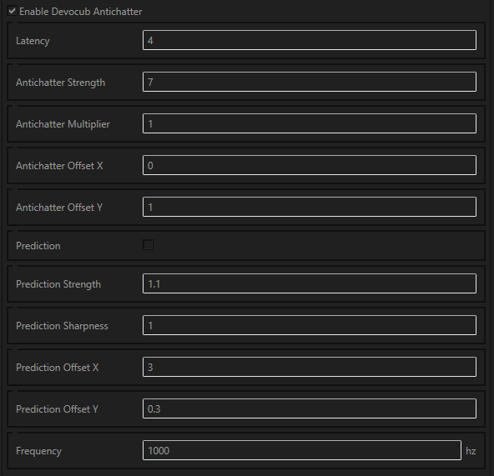Select the Prediction Strength input field
Viewport: 494px width, 476px height.
310,283
